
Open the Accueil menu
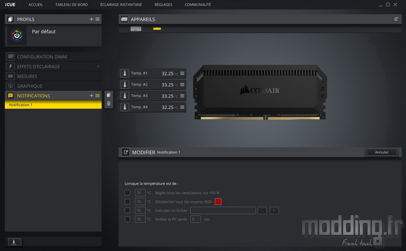[36, 5]
